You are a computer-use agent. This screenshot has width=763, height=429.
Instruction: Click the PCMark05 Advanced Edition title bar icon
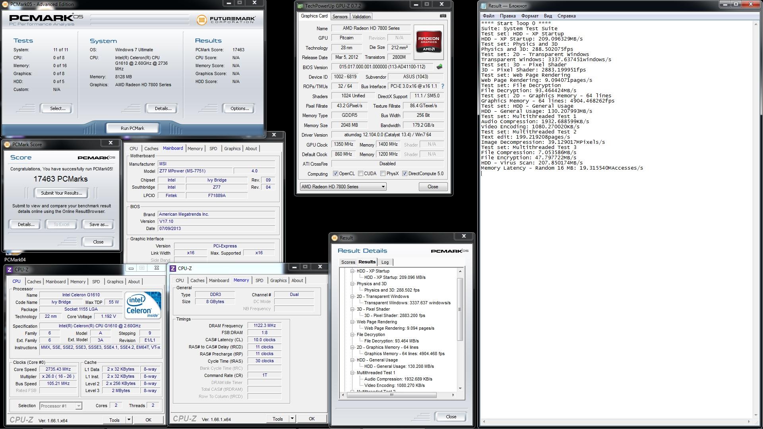(5, 4)
